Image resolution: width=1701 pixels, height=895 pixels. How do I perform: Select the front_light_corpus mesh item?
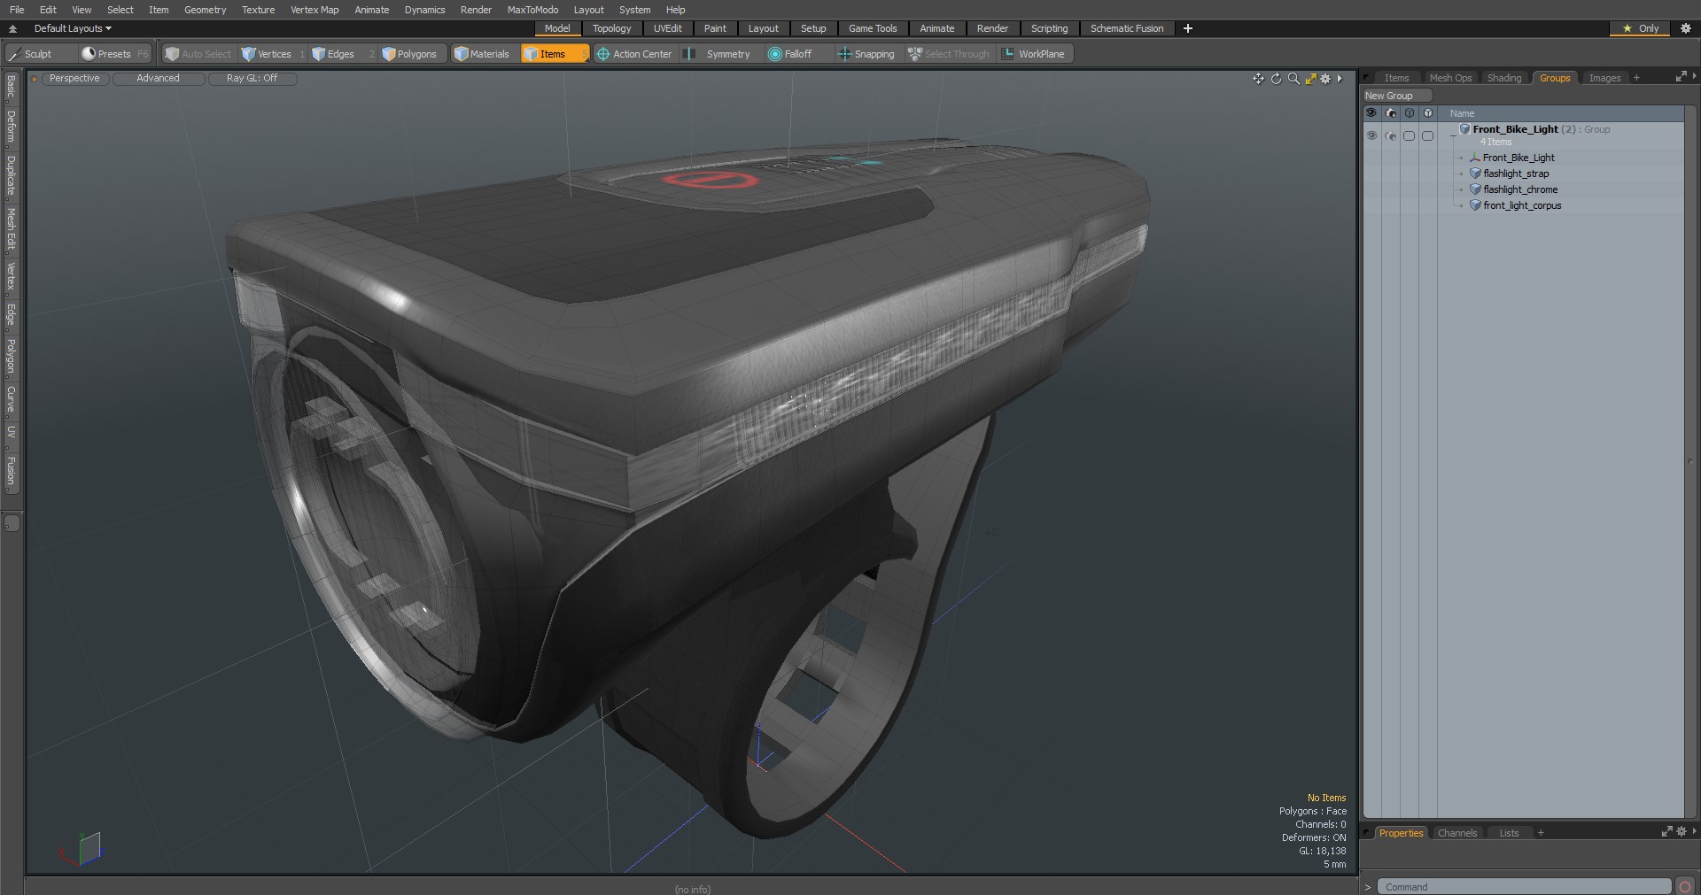pos(1522,205)
